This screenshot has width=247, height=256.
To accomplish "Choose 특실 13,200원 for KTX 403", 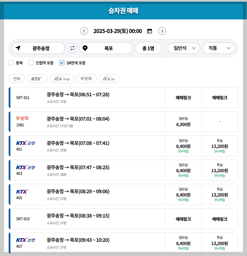I will 220,170.
